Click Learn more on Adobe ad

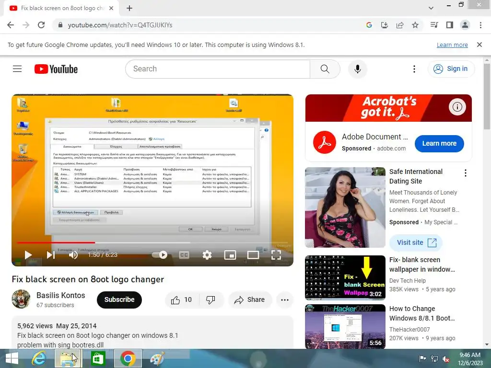pyautogui.click(x=439, y=143)
